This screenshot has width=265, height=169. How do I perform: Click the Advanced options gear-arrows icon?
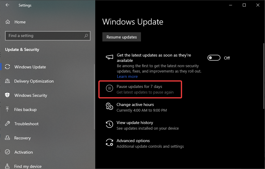(109, 142)
